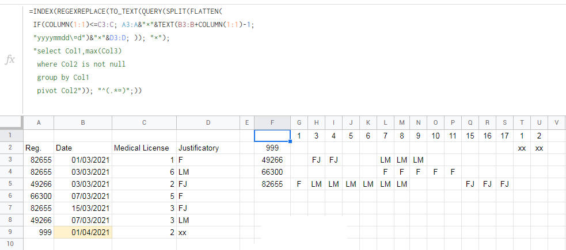The height and width of the screenshot is (250, 566).
Task: Select cell 66300 in column F
Action: pyautogui.click(x=272, y=172)
